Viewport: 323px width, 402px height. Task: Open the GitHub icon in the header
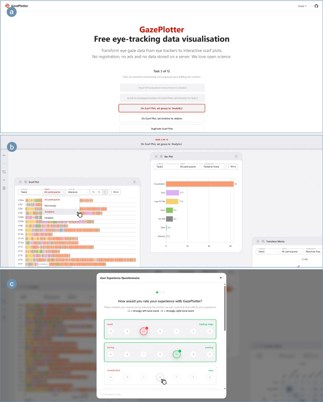click(316, 6)
